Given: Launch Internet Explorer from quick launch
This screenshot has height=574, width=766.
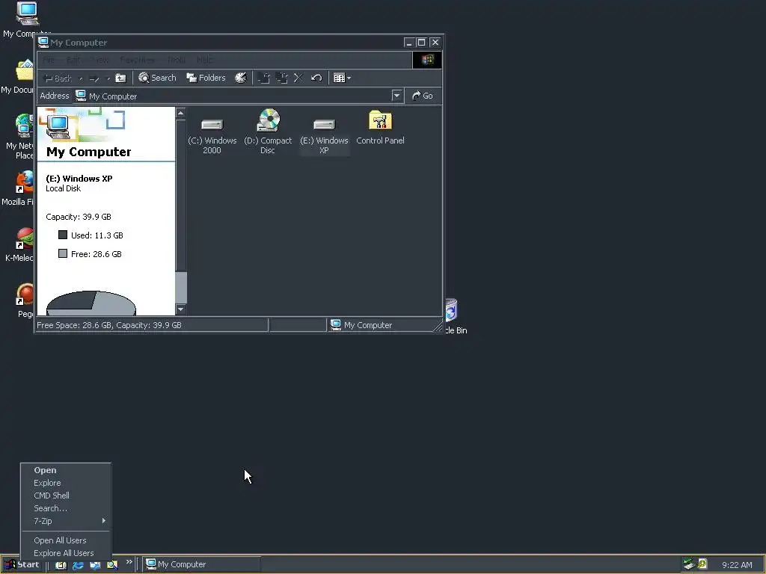Looking at the screenshot, I should [x=78, y=565].
